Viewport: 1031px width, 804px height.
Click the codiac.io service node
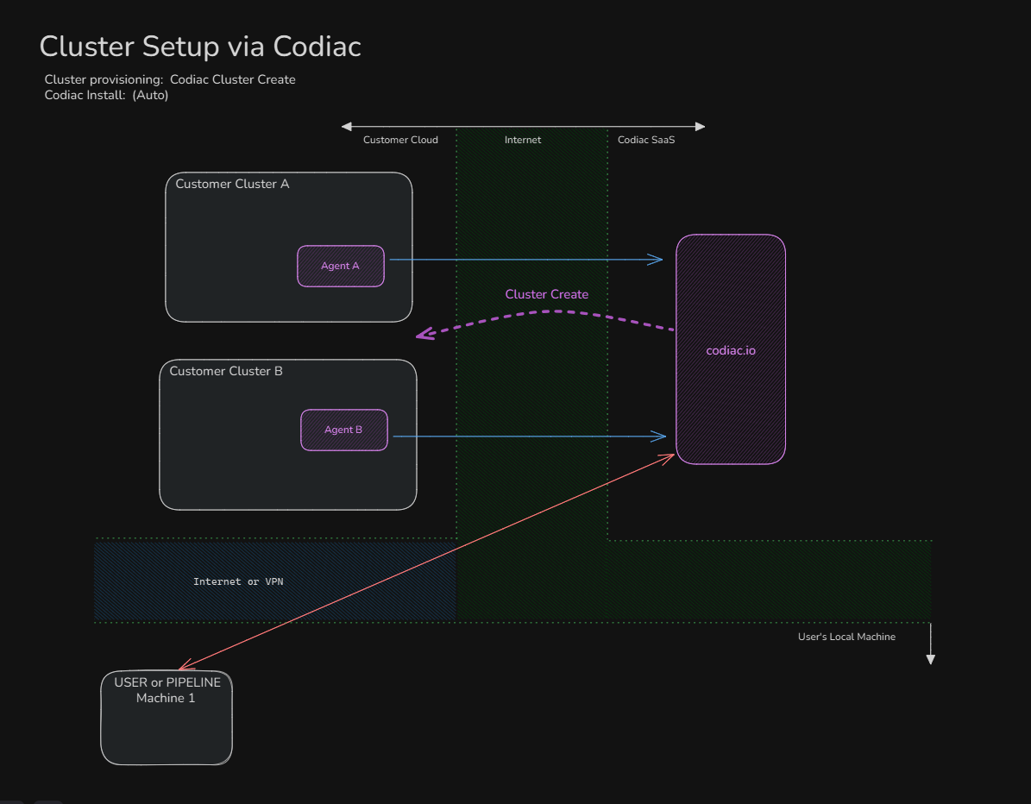pos(730,349)
